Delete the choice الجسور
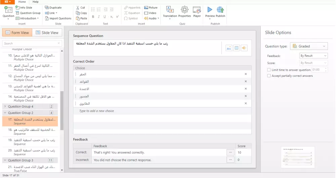The height and width of the screenshot is (178, 336). (246, 96)
